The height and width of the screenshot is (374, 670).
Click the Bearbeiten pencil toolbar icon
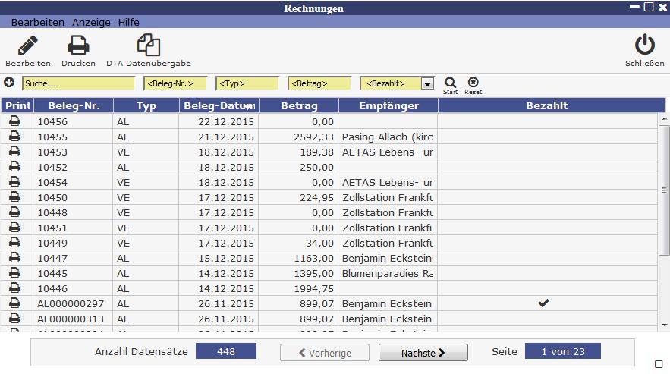click(x=27, y=46)
